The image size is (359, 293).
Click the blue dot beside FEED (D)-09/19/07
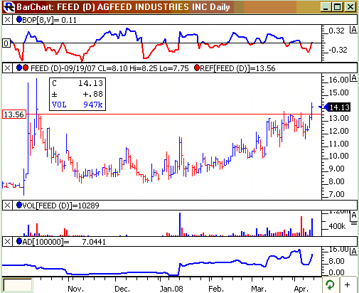19,68
